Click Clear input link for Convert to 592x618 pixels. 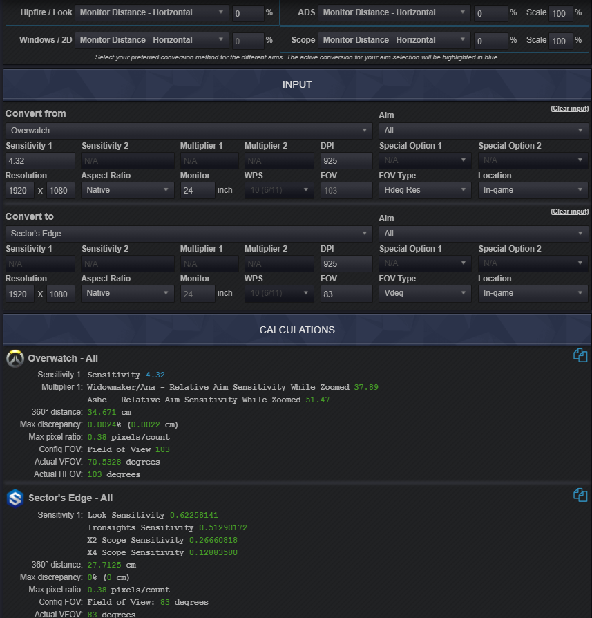pyautogui.click(x=569, y=212)
